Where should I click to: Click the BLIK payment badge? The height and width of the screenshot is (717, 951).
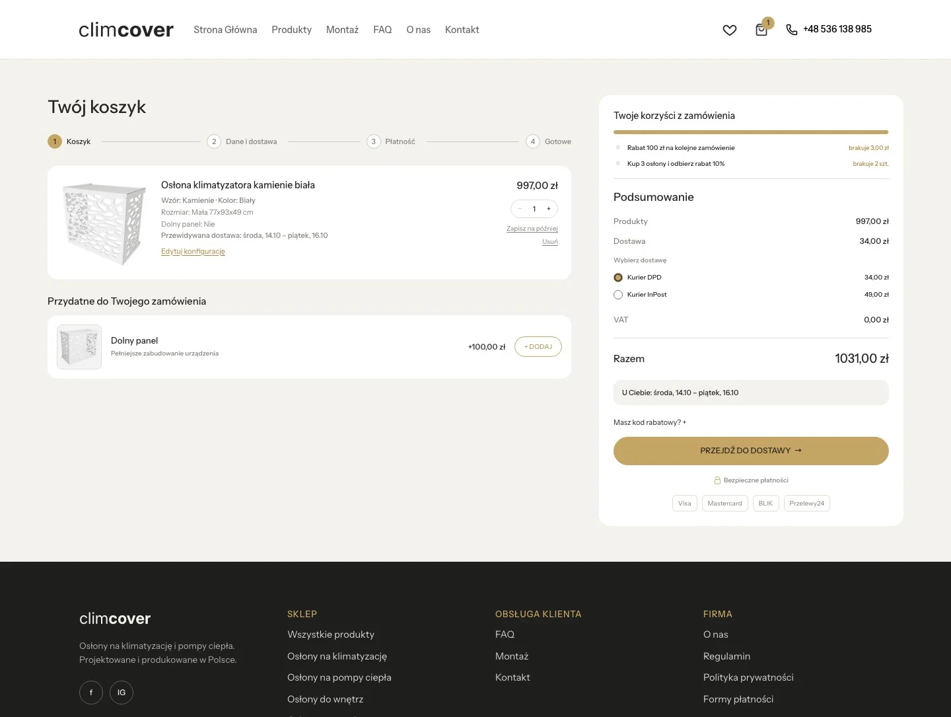point(766,504)
